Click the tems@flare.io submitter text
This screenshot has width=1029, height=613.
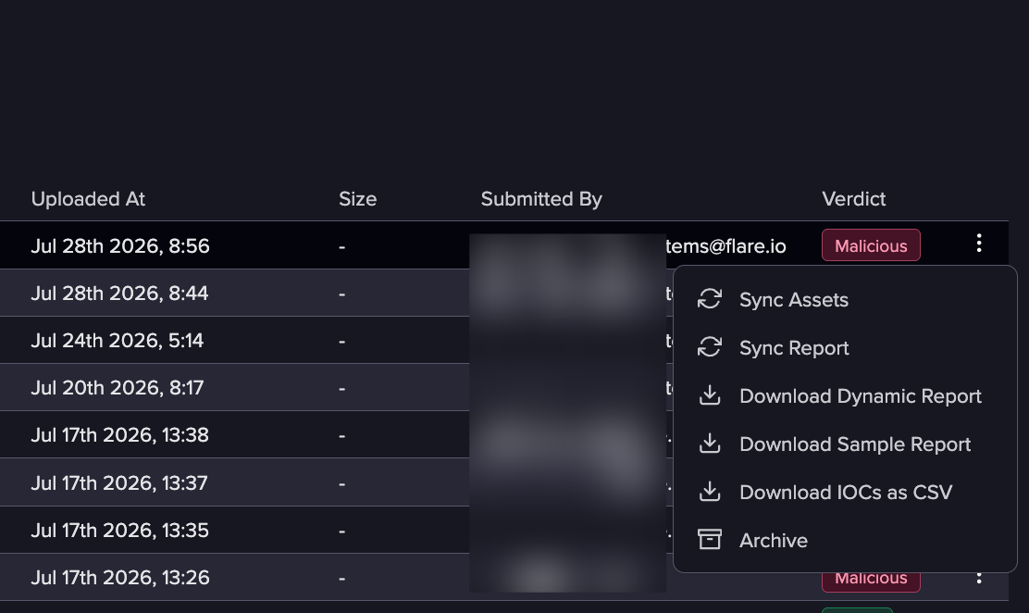[725, 245]
